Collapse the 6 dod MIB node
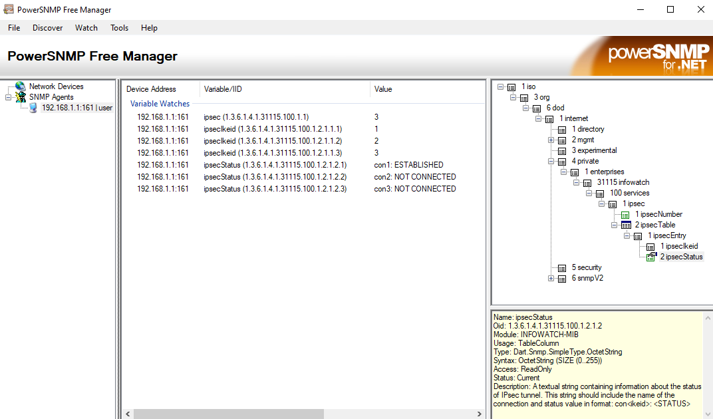The image size is (713, 419). pos(525,108)
